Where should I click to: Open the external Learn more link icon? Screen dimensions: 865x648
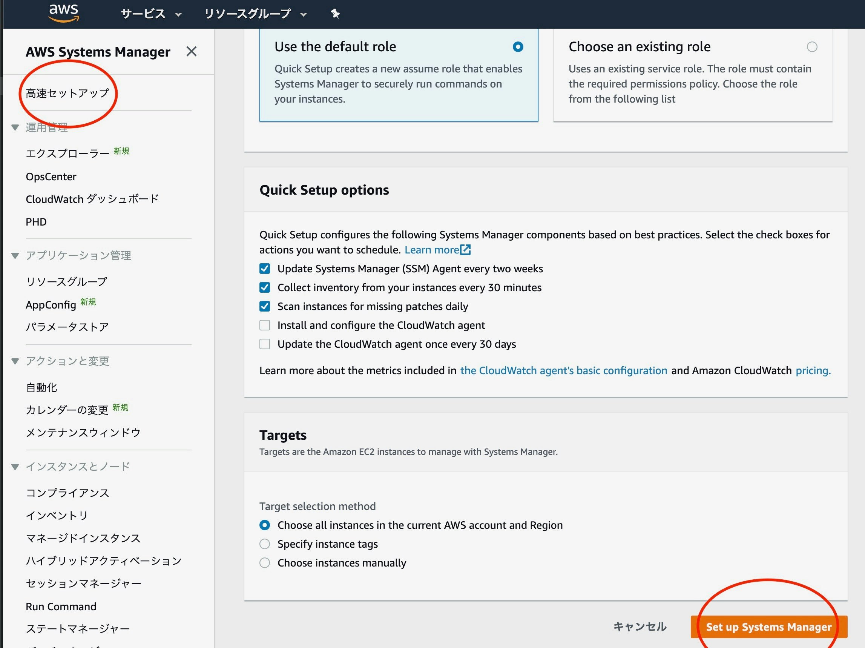[x=465, y=249]
